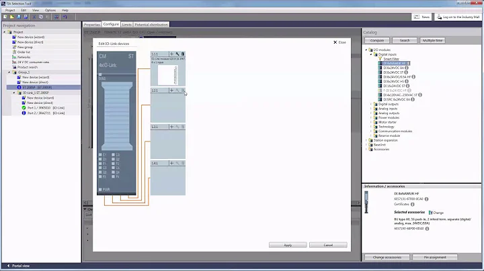Click the Multiple time button

[432, 40]
